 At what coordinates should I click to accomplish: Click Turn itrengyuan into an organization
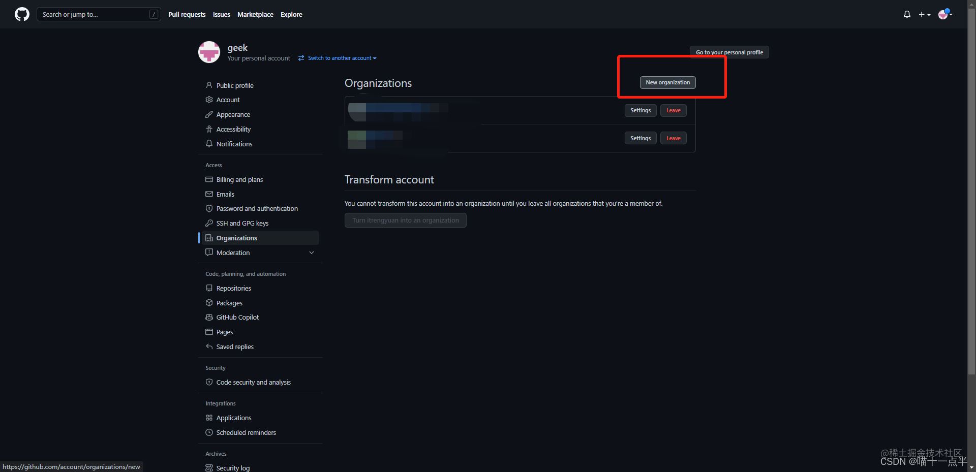tap(405, 220)
